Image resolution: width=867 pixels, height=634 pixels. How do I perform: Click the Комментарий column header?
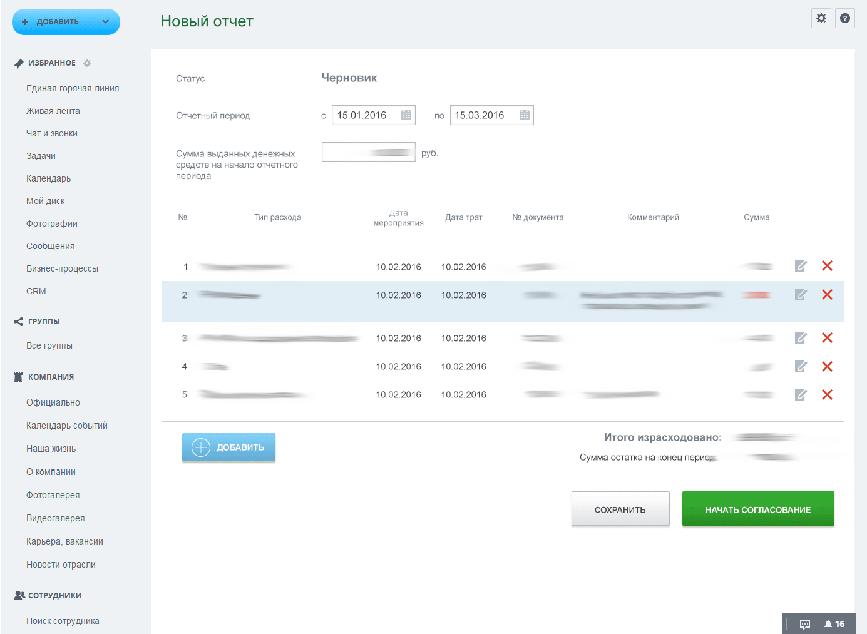653,217
